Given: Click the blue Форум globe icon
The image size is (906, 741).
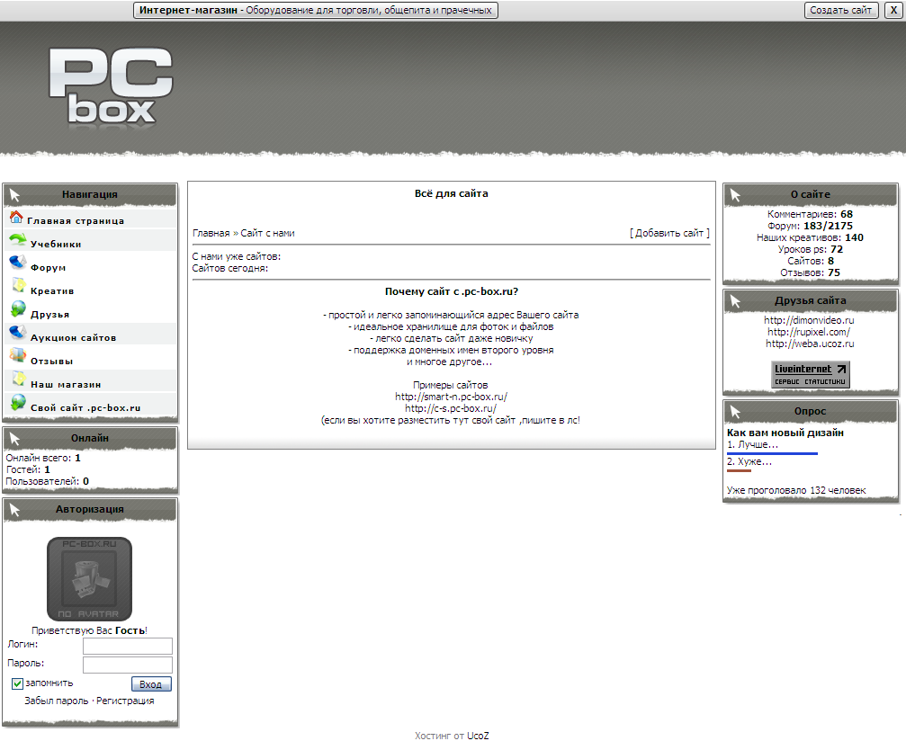Looking at the screenshot, I should [16, 263].
